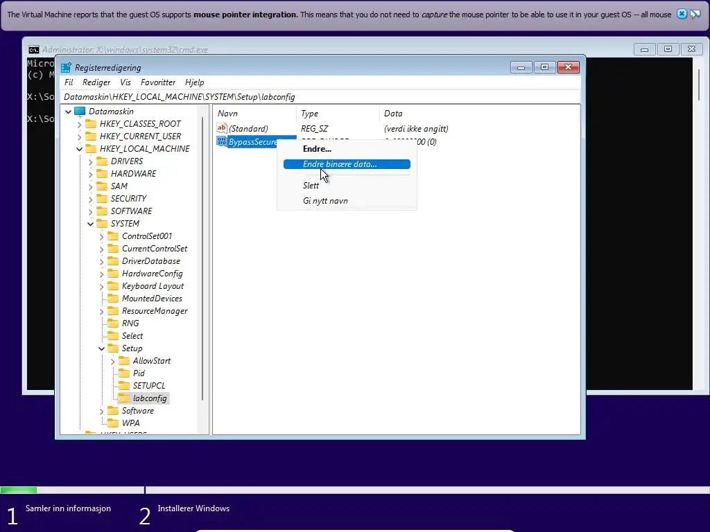Open the Vis menu
Screen dimensions: 710x532
125,82
